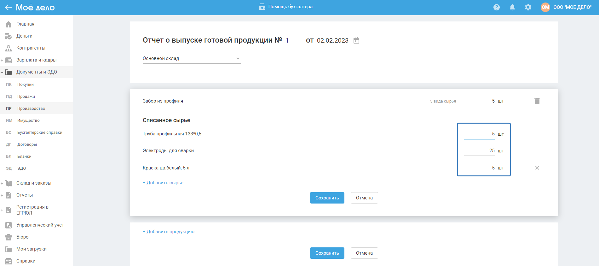
Task: Click the Бюро briefcase icon
Action: [9, 237]
